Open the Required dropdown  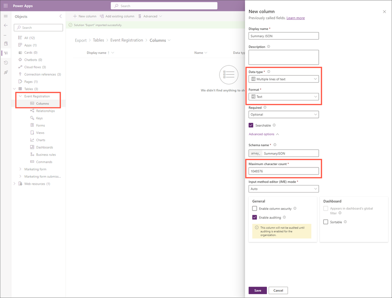click(283, 114)
